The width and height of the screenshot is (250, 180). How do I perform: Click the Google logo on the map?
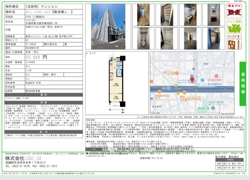pyautogui.click(x=155, y=113)
